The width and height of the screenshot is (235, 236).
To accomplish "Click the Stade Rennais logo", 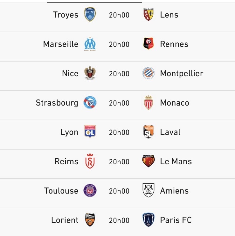I will point(149,44).
